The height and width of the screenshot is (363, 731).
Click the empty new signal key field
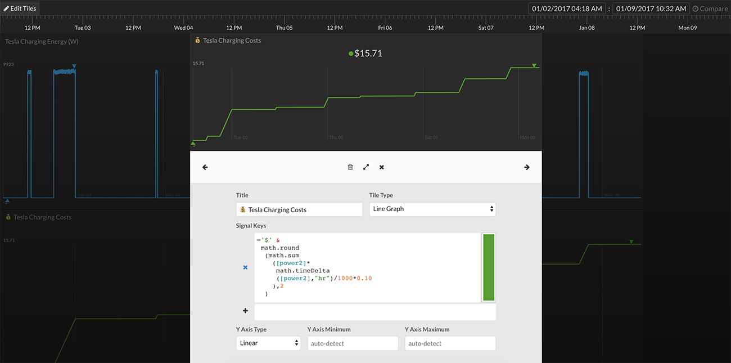click(x=375, y=312)
